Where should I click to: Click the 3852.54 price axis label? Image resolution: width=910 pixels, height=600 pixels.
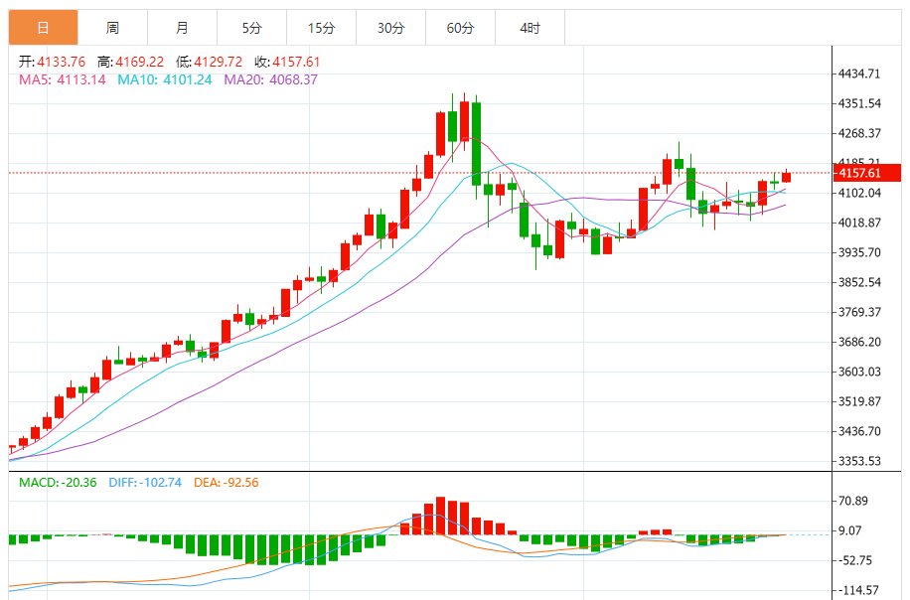[859, 282]
